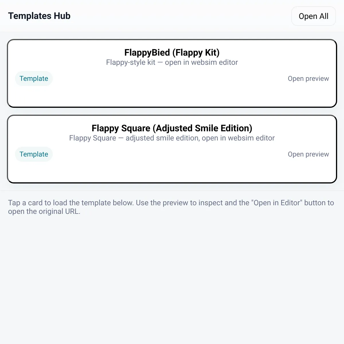Click the Templates Hub heading
344x344 pixels.
coord(39,16)
